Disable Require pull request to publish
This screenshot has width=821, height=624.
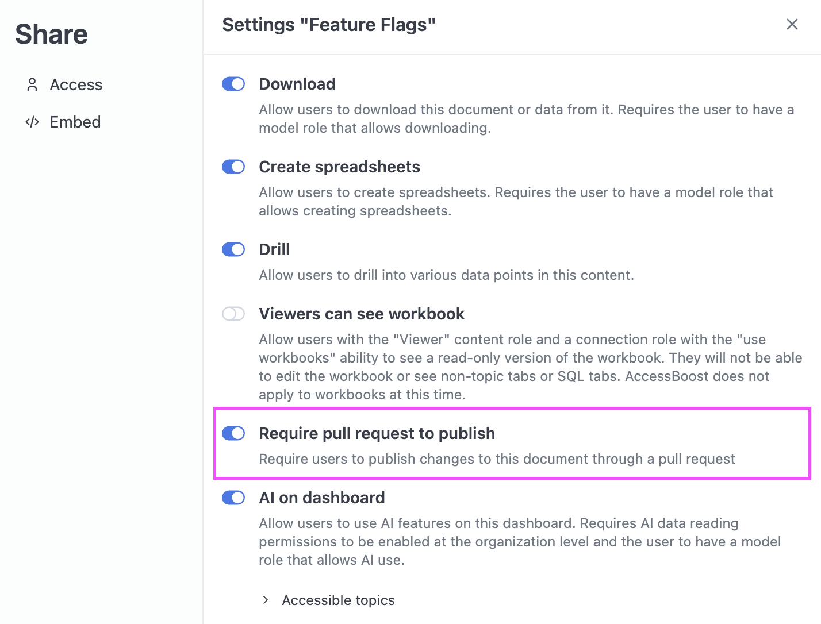[233, 433]
